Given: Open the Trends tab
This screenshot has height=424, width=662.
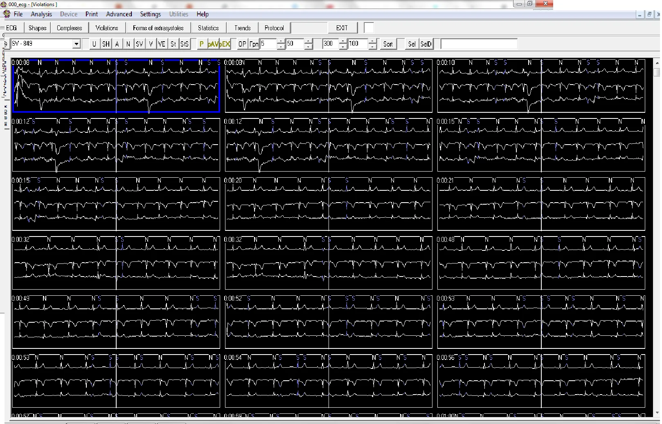Looking at the screenshot, I should 242,28.
